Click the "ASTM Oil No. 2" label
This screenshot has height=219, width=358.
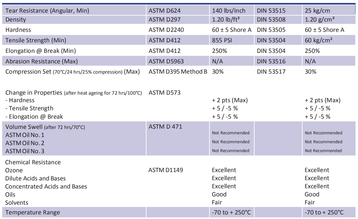pyautogui.click(x=25, y=143)
